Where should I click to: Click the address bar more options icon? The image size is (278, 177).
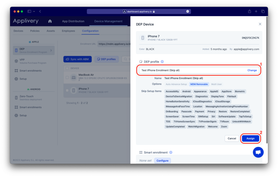point(188,11)
